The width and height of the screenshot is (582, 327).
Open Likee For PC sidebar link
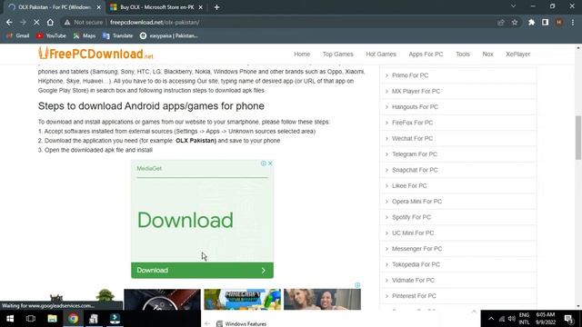pos(409,185)
